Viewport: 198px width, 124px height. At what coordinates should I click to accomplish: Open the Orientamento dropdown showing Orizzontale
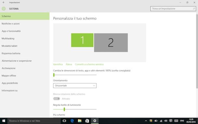tap(75, 85)
